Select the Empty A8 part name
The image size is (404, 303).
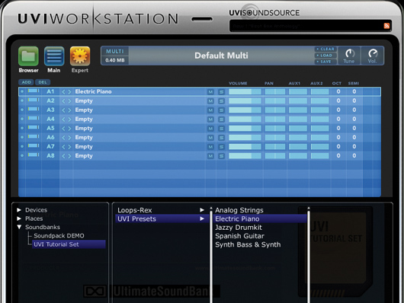[x=84, y=156]
